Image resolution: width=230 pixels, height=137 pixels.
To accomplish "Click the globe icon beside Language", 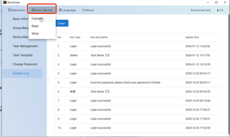I will click(x=60, y=10).
